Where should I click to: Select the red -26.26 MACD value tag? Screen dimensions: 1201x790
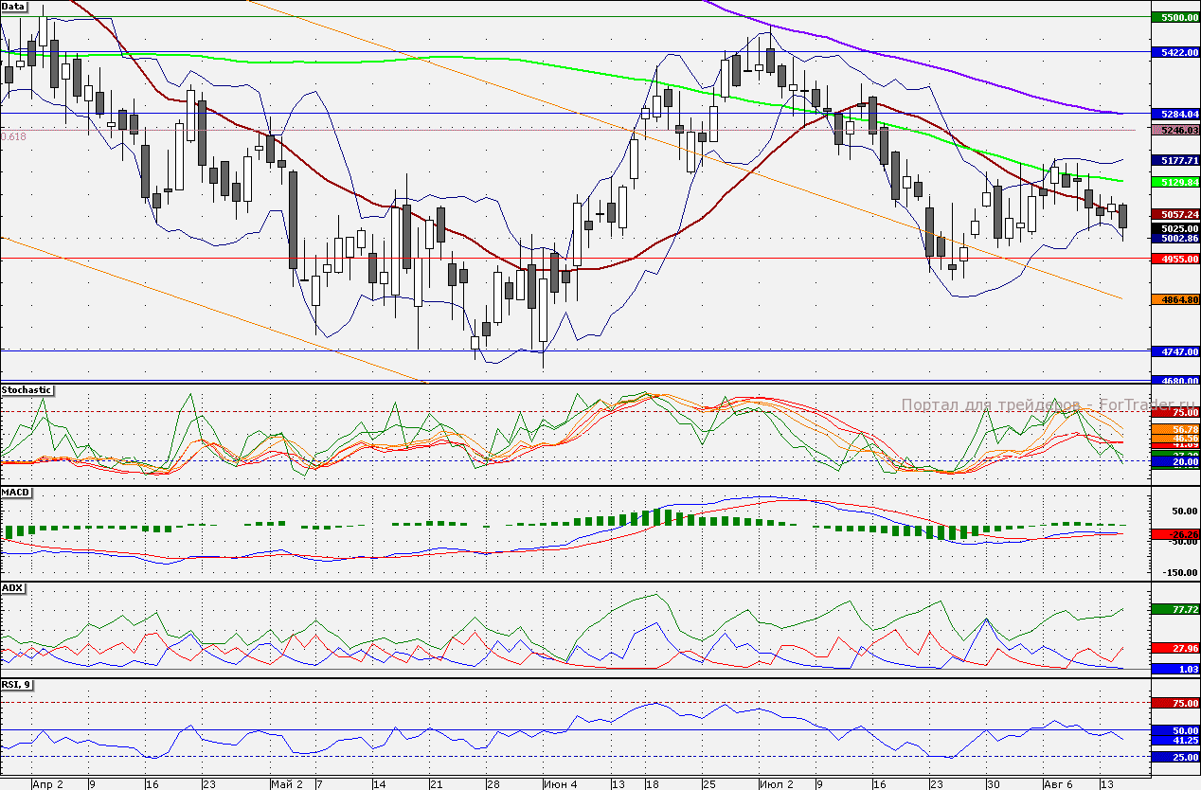pyautogui.click(x=1174, y=534)
